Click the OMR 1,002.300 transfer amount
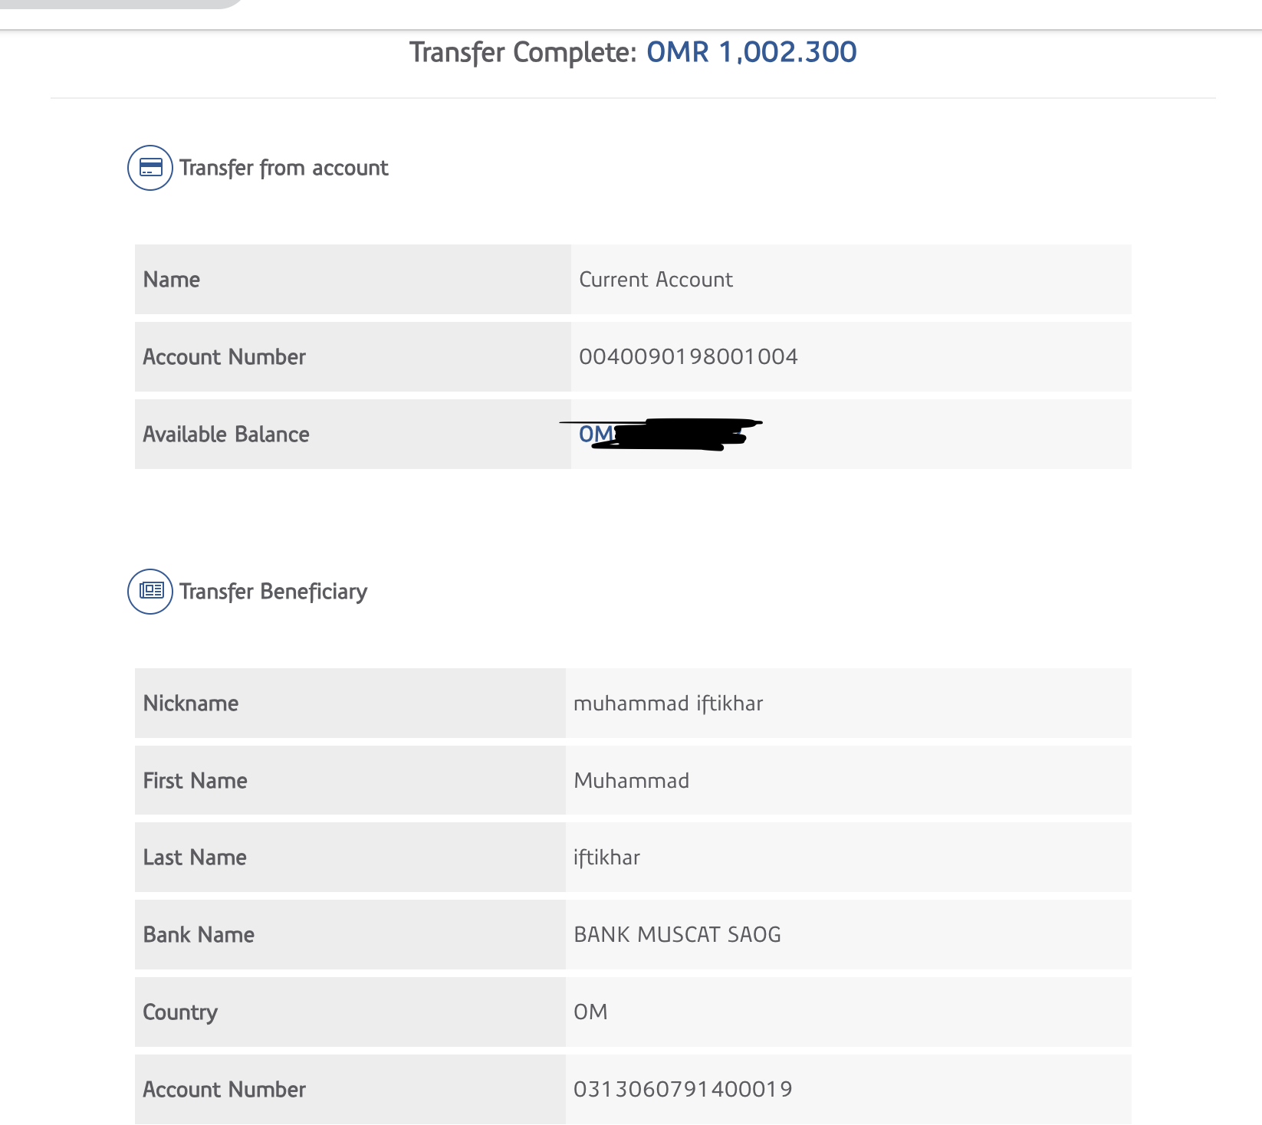Image resolution: width=1262 pixels, height=1125 pixels. pos(751,52)
